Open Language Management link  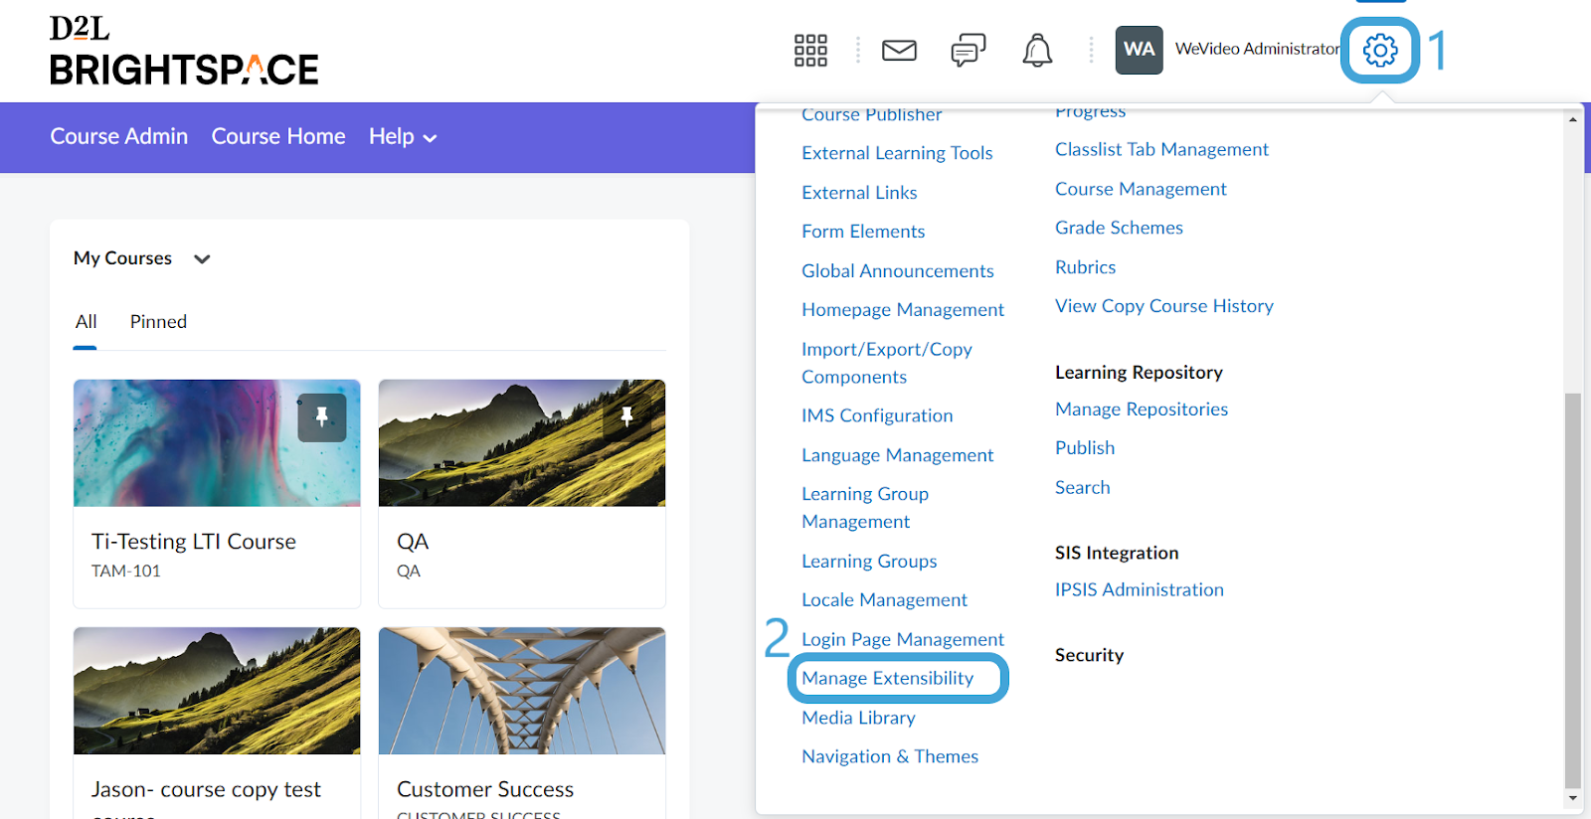(x=898, y=455)
